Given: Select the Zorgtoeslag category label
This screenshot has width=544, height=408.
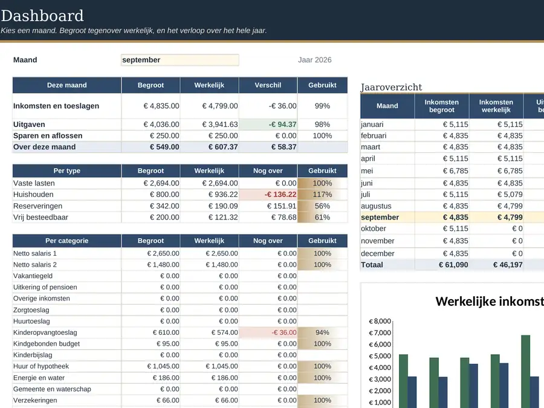Looking at the screenshot, I should click(x=31, y=310).
